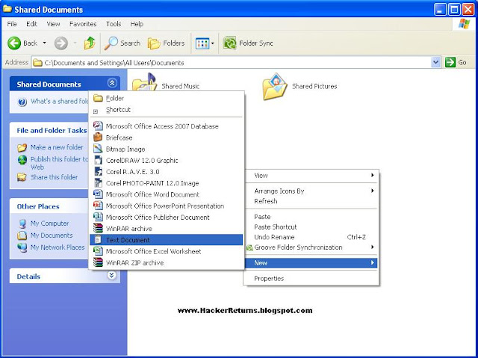Create a WinRAR ZIP archive
This screenshot has height=358, width=478.
[x=167, y=263]
